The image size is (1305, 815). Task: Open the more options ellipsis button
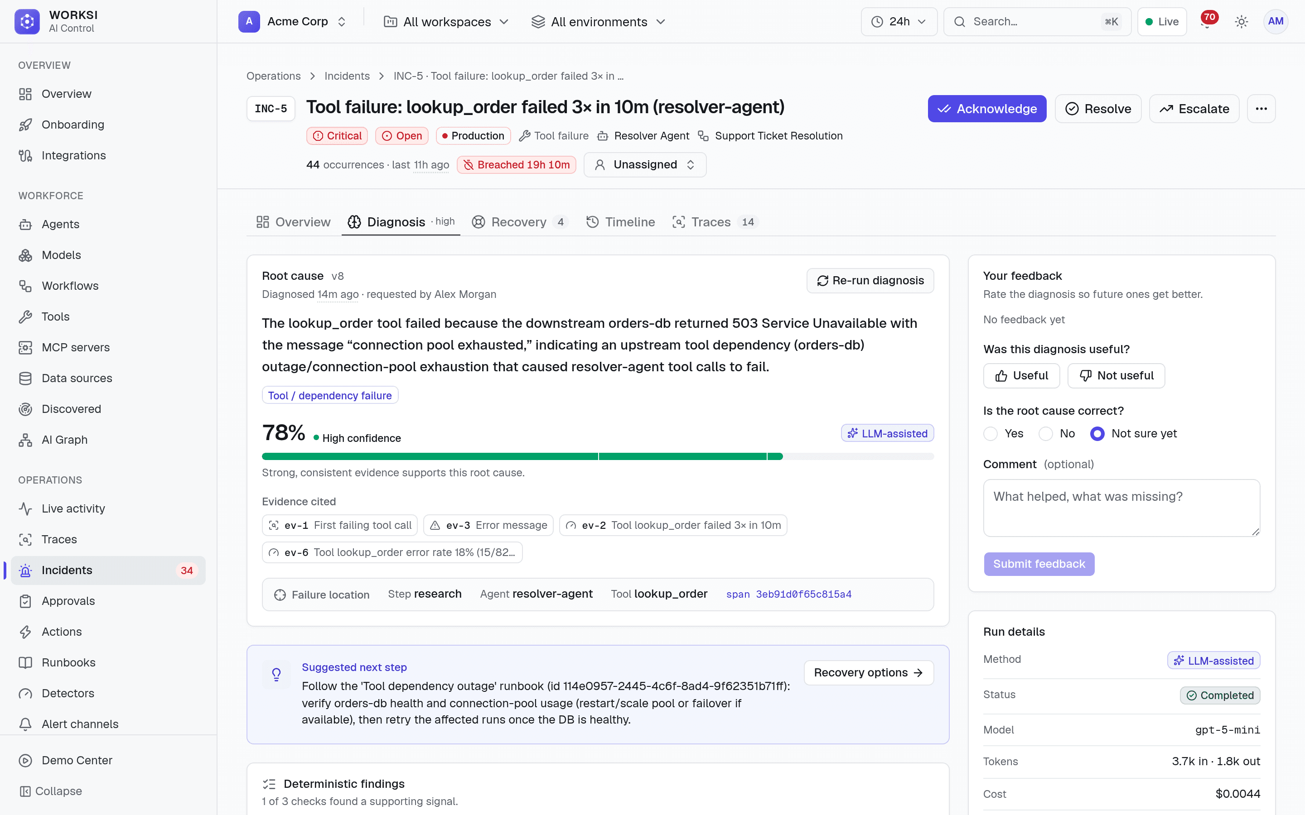pyautogui.click(x=1261, y=109)
